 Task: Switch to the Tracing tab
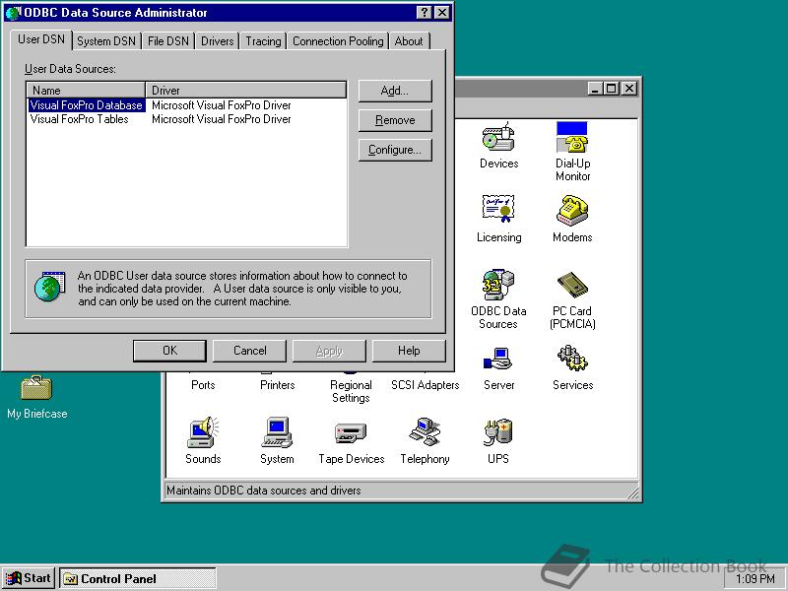pyautogui.click(x=263, y=41)
